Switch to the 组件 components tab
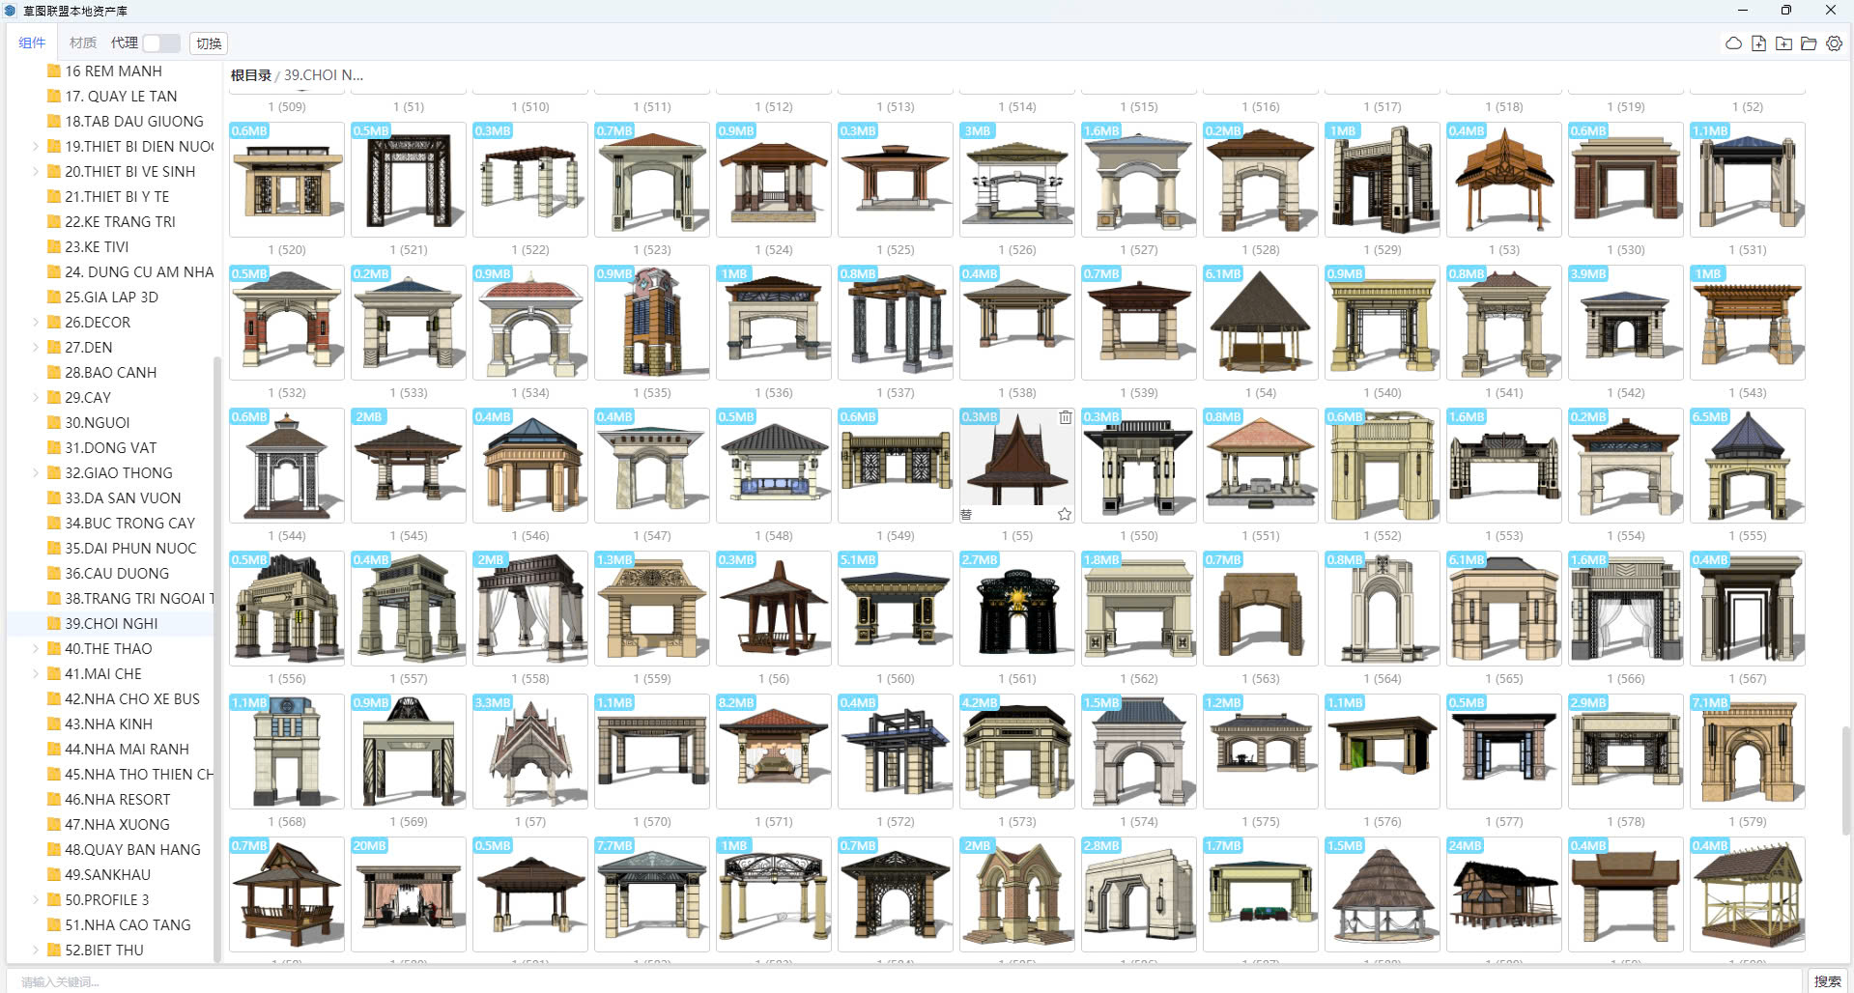 click(x=32, y=43)
